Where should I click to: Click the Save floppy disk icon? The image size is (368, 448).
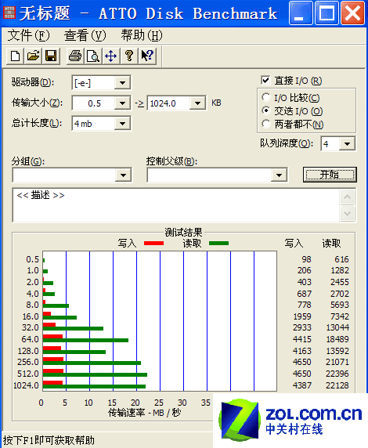[x=51, y=56]
